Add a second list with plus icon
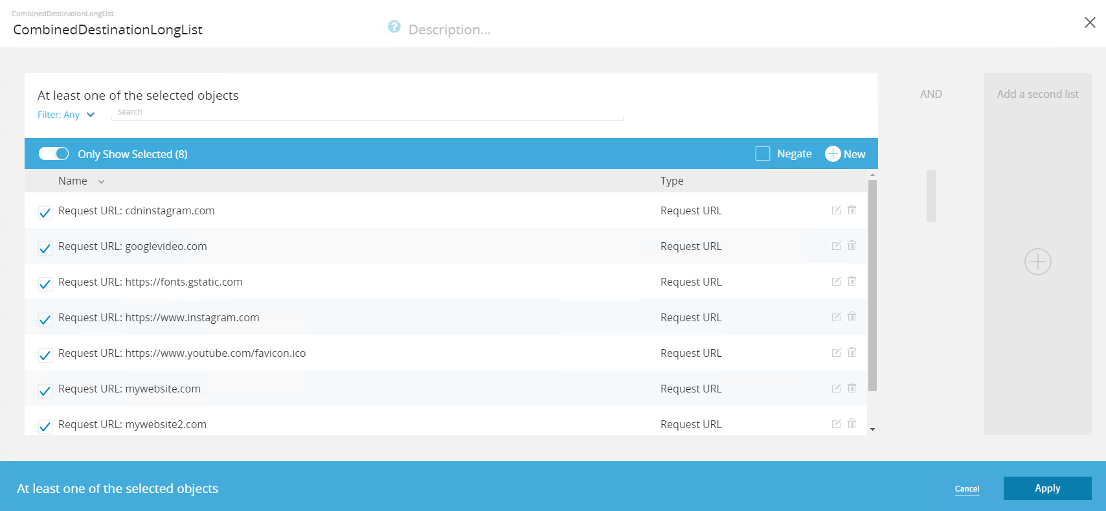Image resolution: width=1106 pixels, height=511 pixels. 1037,262
